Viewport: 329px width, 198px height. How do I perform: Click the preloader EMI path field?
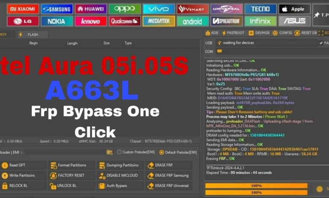pyautogui.click(x=63, y=152)
